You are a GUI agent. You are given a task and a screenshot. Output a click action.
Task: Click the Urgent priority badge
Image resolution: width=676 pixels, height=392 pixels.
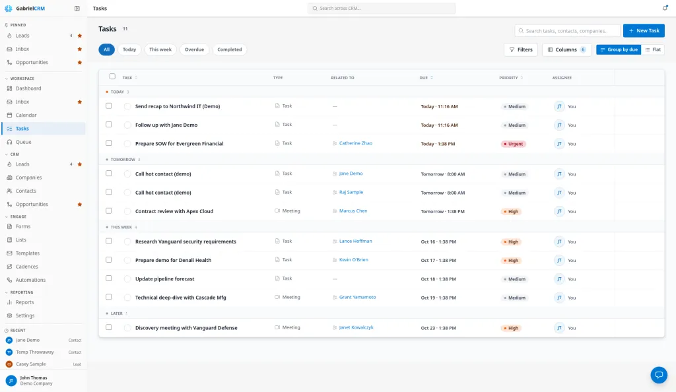[x=513, y=144]
